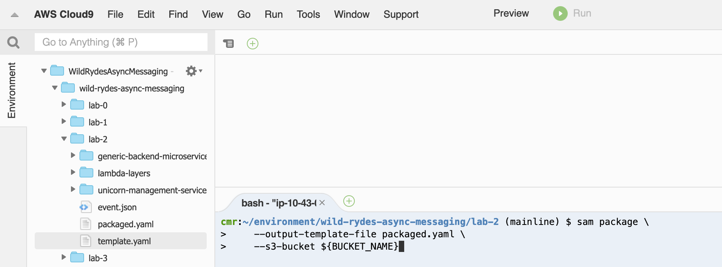Open the Support menu

point(401,14)
